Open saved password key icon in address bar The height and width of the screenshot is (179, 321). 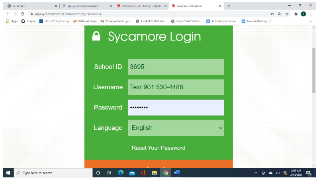tap(272, 14)
